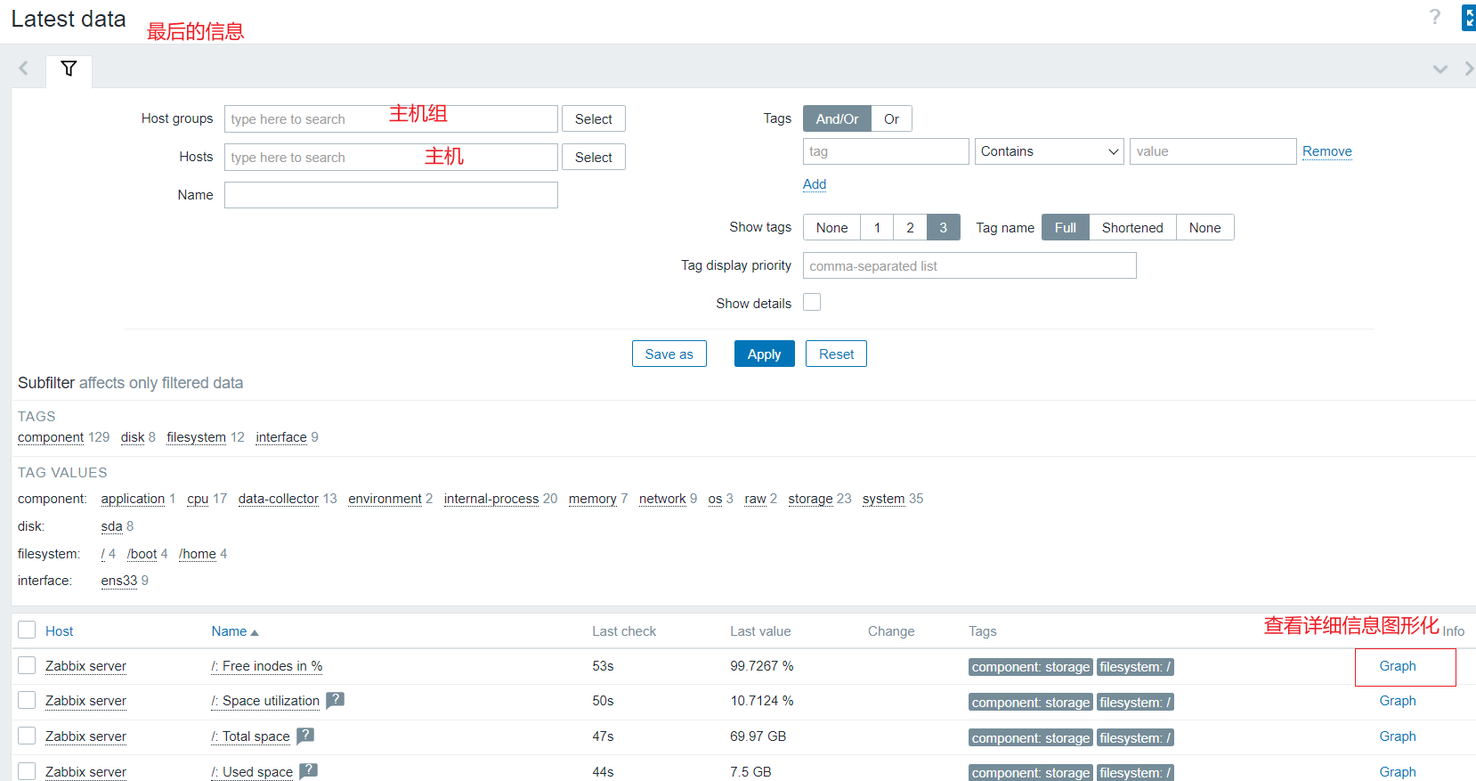Screen dimensions: 1476x781
Task: Filter by disk tag subfilter
Action: click(x=133, y=437)
